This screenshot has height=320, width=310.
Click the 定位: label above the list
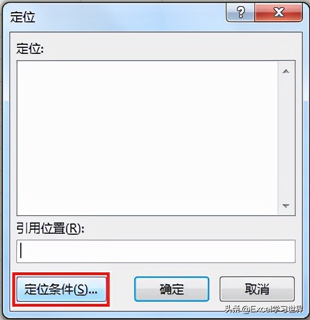click(x=30, y=49)
